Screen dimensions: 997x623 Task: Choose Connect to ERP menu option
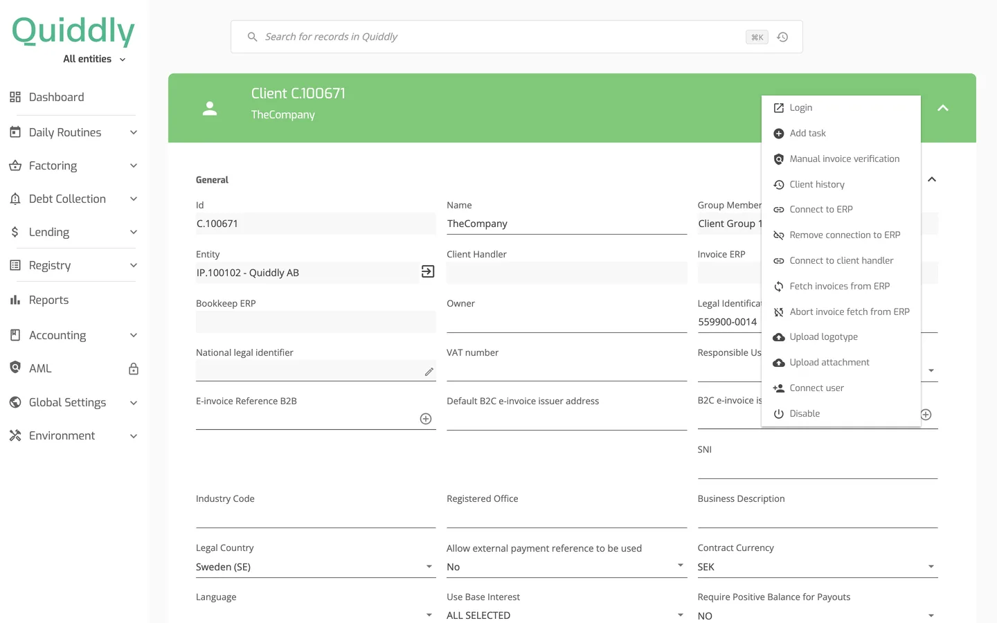841,210
